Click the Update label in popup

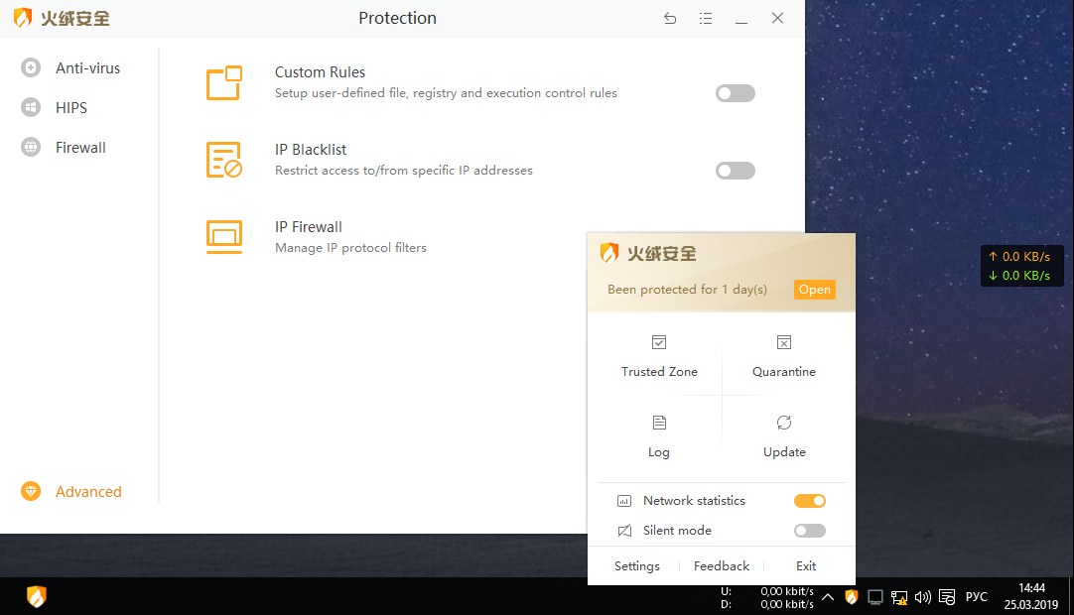pos(784,452)
